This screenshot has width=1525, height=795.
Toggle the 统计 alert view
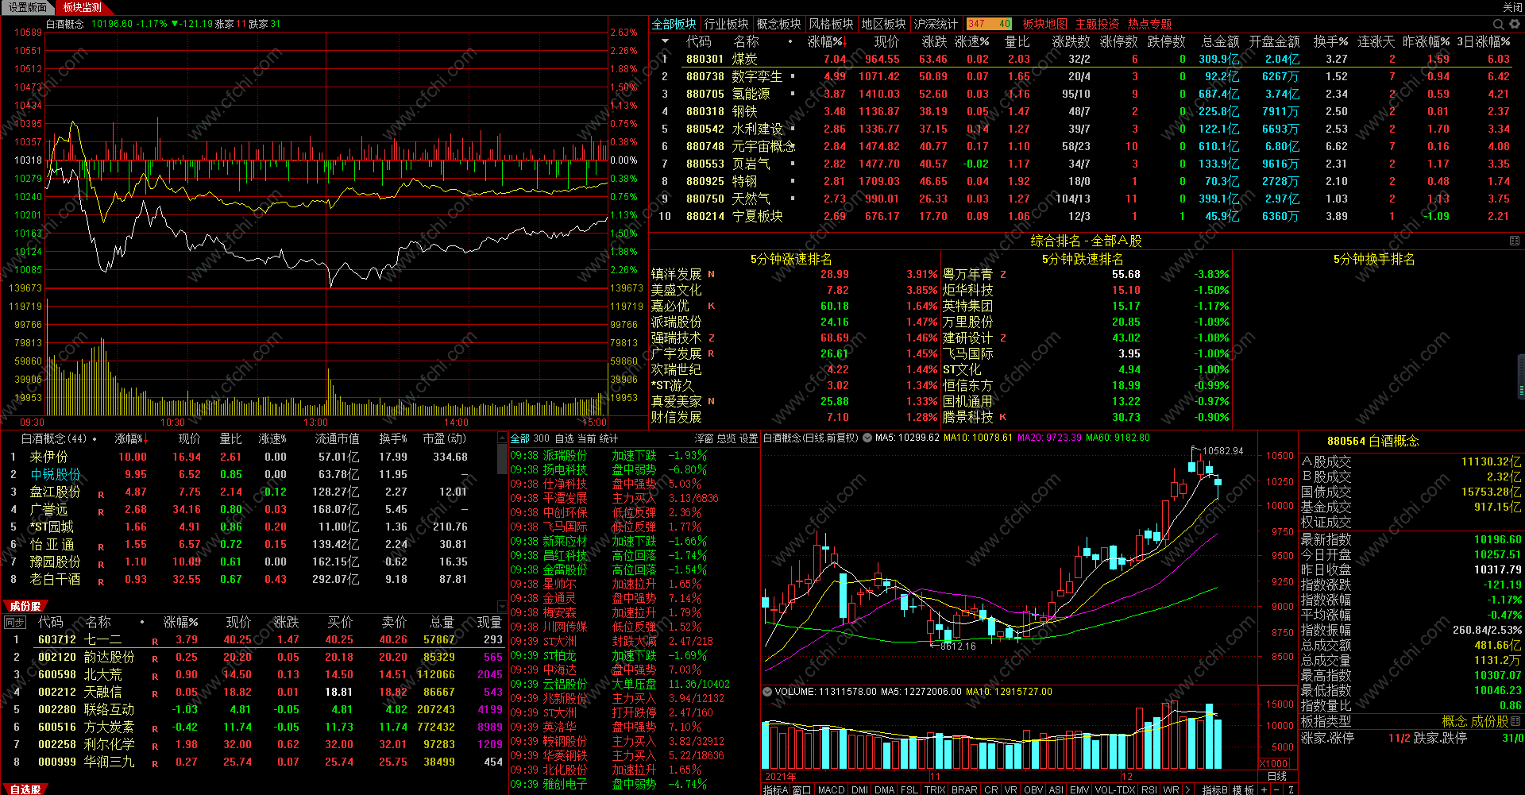(x=608, y=438)
